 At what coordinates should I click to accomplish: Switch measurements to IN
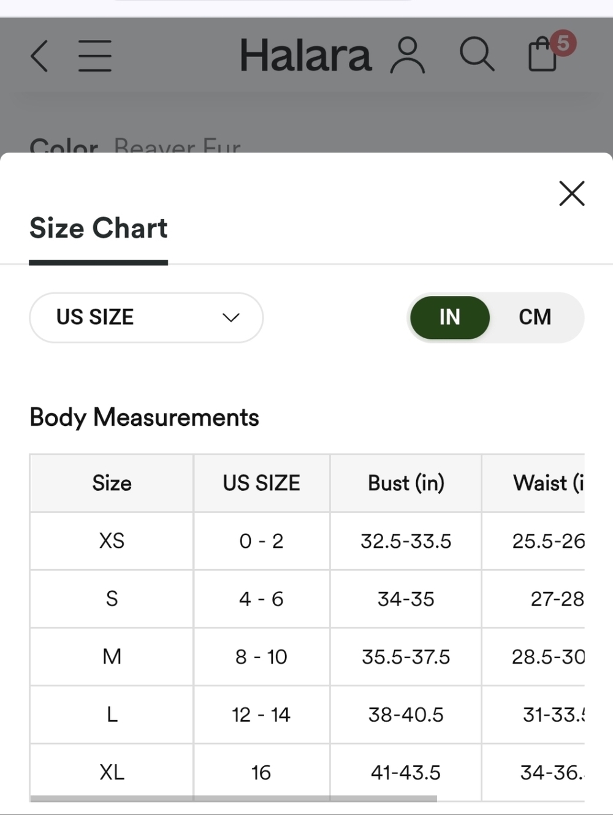(x=449, y=317)
